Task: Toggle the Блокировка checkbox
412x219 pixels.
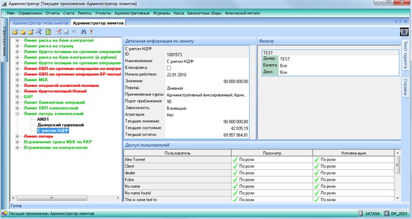Action: (168, 68)
